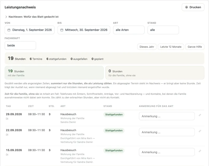
Task: Click the Leistungsnachweis heading
Action: [20, 7]
